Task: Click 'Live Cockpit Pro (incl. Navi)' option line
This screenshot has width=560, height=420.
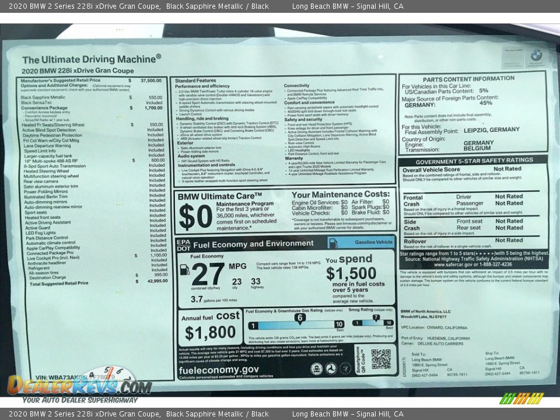Action: tap(53, 258)
